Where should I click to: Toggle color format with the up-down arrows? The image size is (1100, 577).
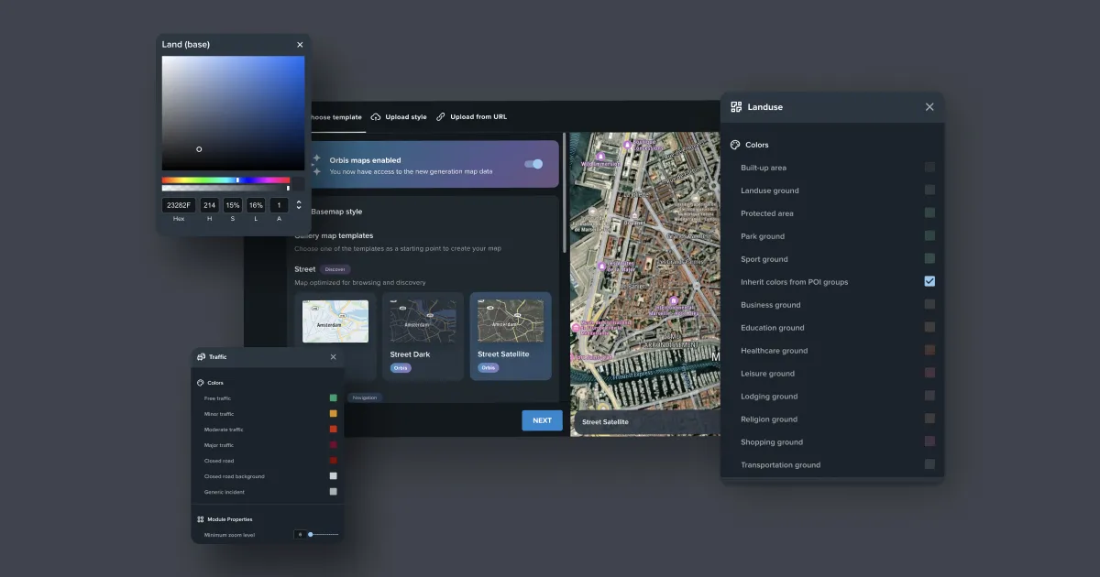(x=299, y=205)
